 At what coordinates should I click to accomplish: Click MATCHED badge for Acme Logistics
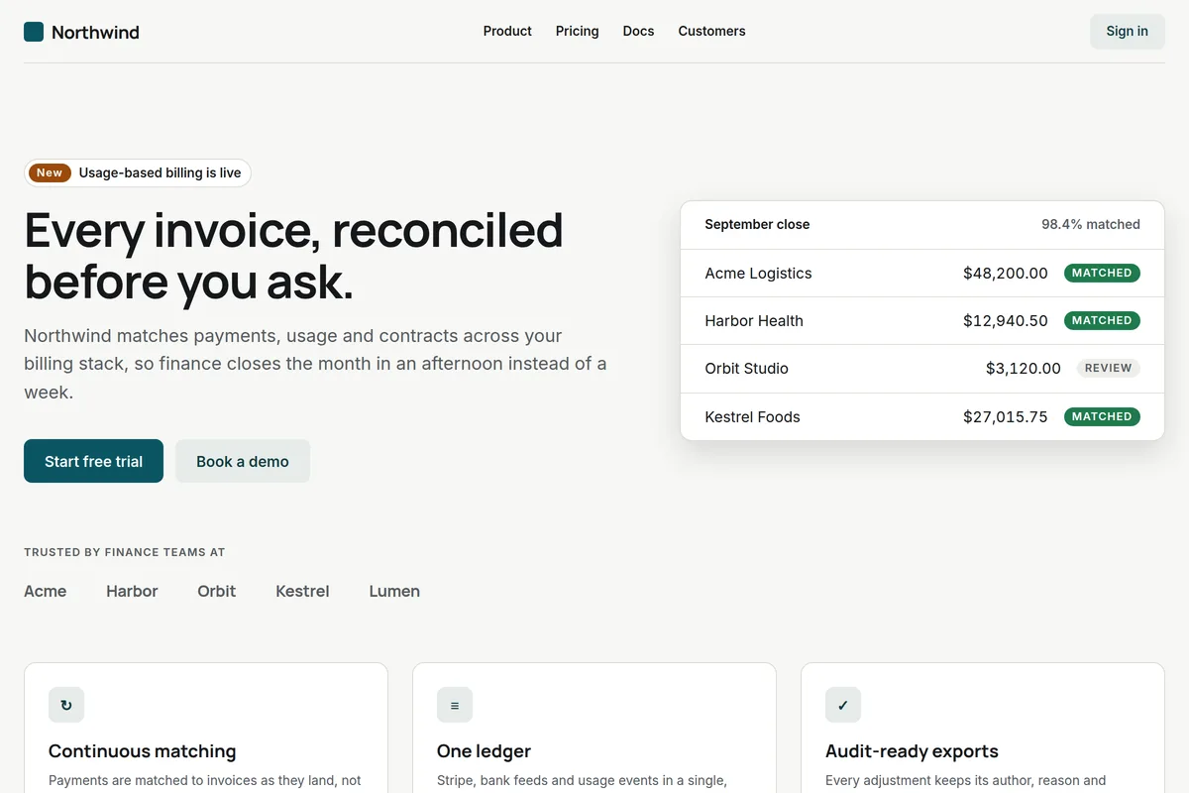(x=1102, y=273)
